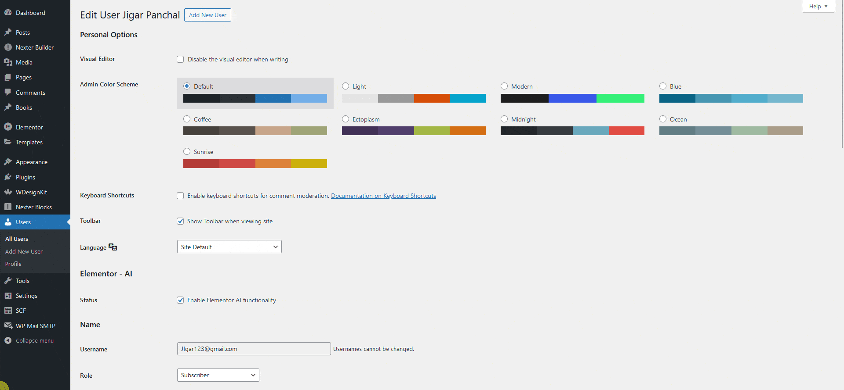Click the Sunrise color palette swatch
Viewport: 844px width, 390px height.
[255, 164]
